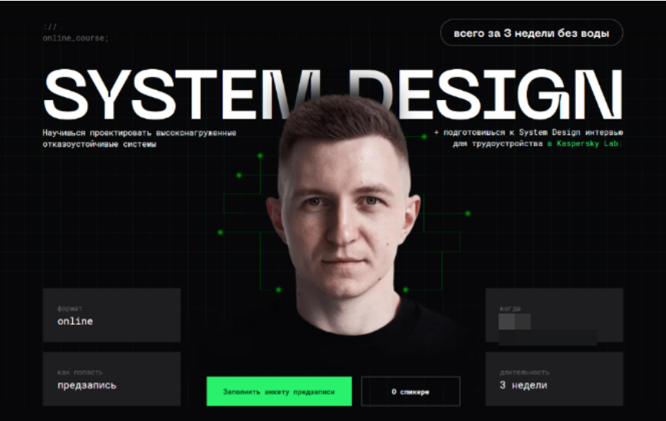Open the 'О спикере' button
Image resolution: width=666 pixels, height=421 pixels.
410,391
